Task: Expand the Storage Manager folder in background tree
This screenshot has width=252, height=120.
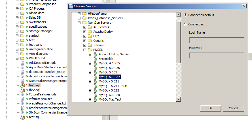Action: coord(17,31)
